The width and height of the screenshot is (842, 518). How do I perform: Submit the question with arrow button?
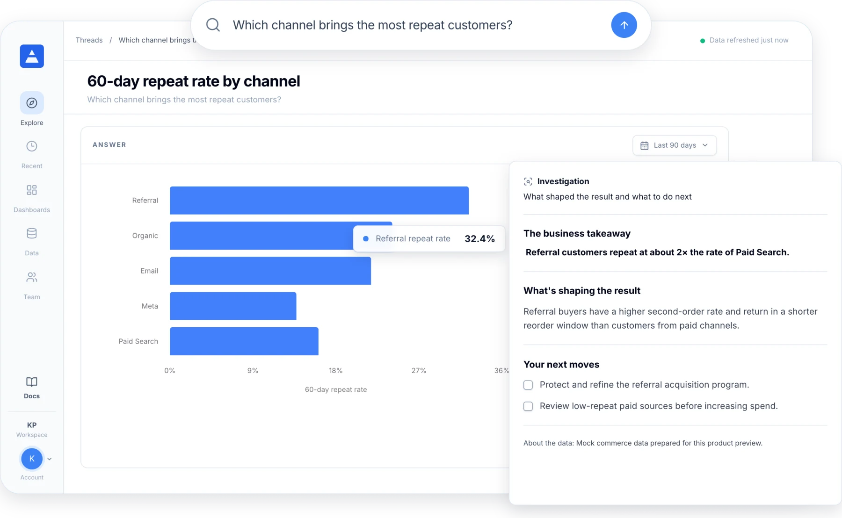624,25
